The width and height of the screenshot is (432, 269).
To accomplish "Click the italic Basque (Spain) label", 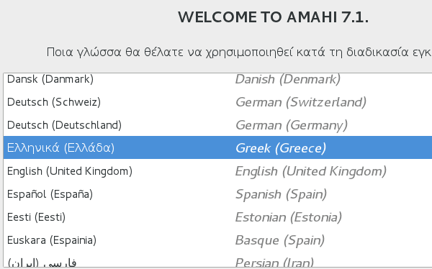I will (x=280, y=240).
